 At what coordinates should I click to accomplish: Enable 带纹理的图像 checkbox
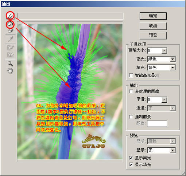point(131,91)
